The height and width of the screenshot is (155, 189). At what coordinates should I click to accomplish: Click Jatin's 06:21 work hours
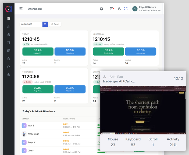point(66,124)
